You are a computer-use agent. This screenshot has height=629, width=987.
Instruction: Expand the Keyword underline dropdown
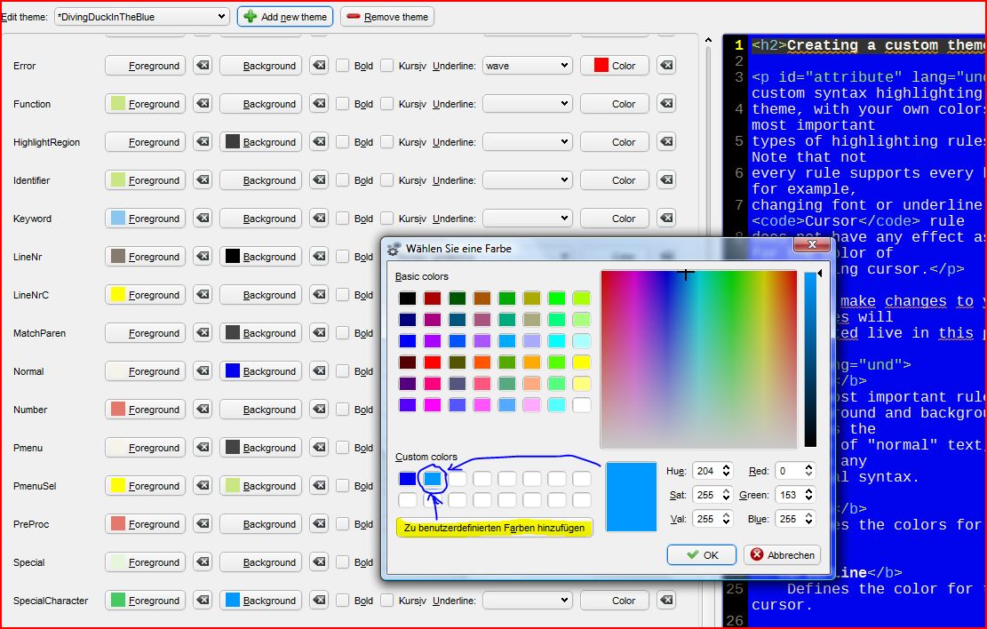point(527,219)
